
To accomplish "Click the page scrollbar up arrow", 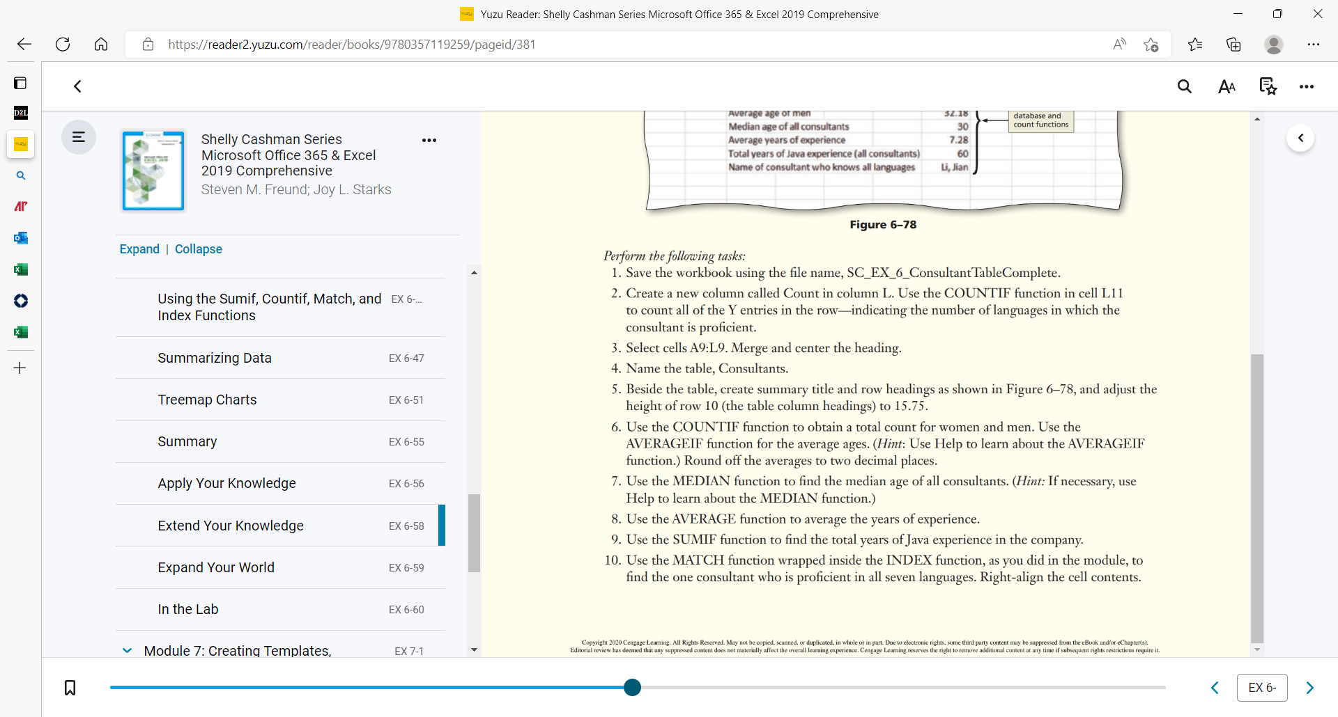I will tap(1257, 119).
